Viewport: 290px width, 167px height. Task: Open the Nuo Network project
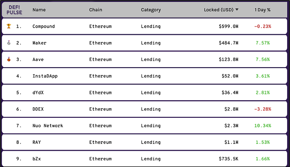point(48,126)
